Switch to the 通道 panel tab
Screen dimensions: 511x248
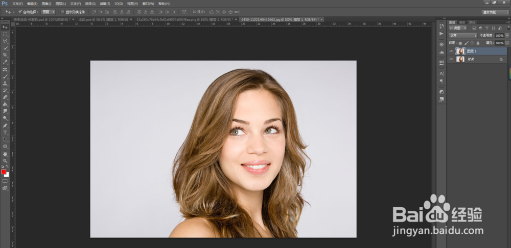pos(462,22)
